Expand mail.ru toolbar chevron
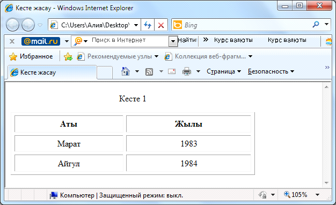 (x=206, y=40)
